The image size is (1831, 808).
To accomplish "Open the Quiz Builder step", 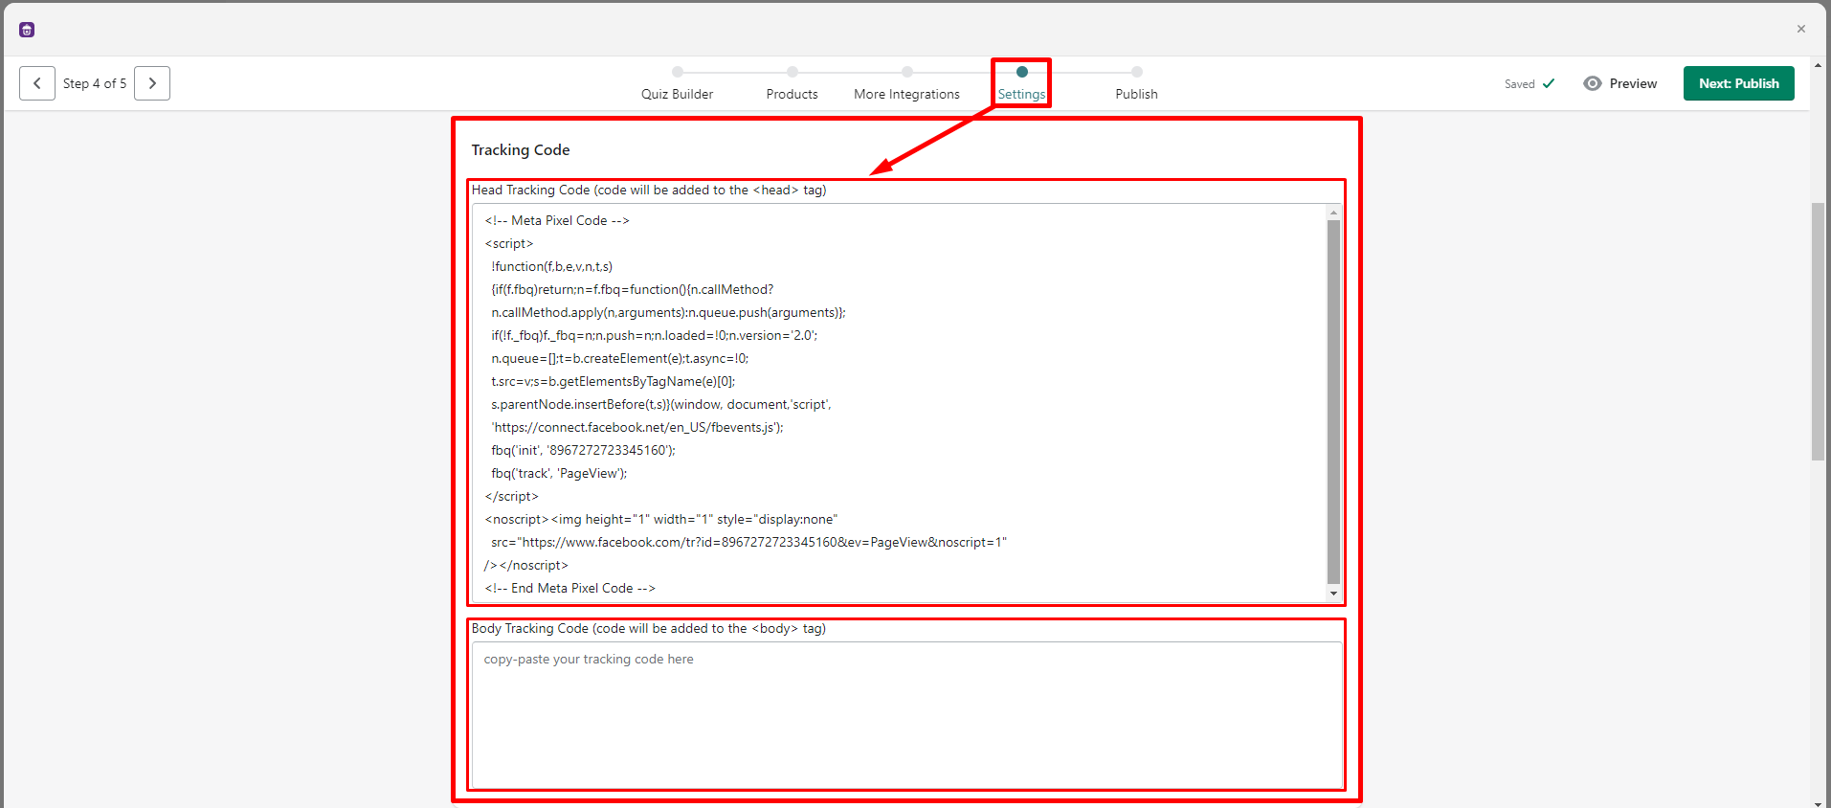I will [678, 84].
